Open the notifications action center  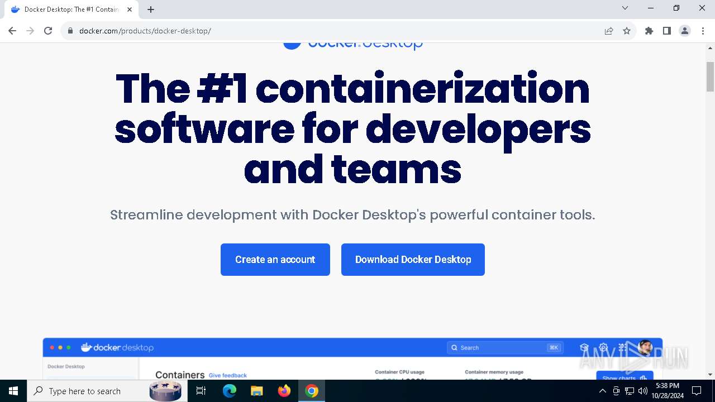tap(697, 391)
